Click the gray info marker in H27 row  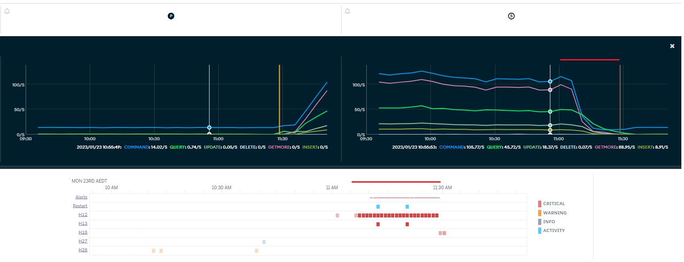click(264, 242)
